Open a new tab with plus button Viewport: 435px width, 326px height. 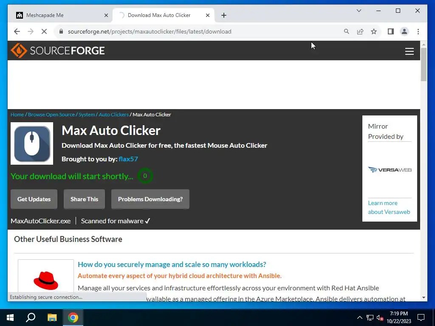tap(224, 15)
